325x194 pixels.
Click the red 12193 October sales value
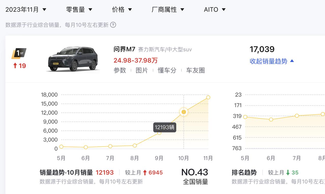[x=105, y=173]
